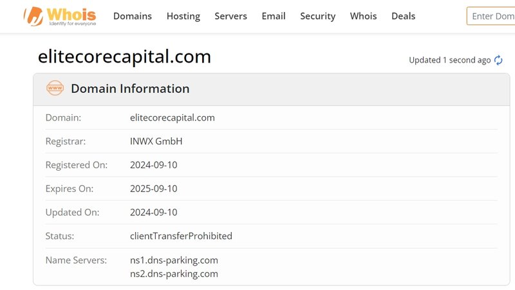Click the Updated 1 second ago text

[x=449, y=60]
